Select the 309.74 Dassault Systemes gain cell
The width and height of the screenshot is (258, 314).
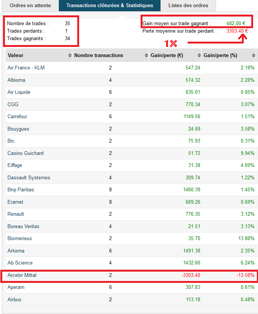tap(193, 177)
